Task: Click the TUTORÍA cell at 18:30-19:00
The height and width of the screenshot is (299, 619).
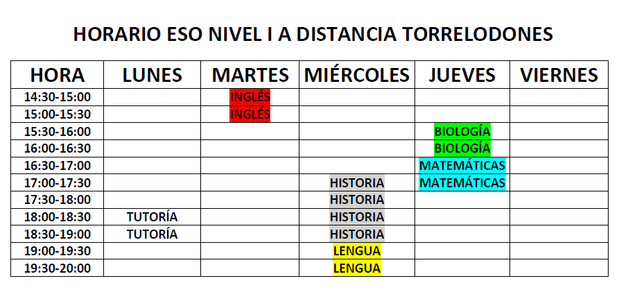Action: point(152,234)
